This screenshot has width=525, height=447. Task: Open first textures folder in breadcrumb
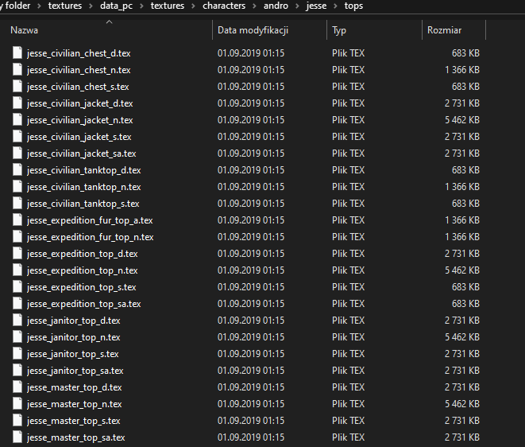65,6
